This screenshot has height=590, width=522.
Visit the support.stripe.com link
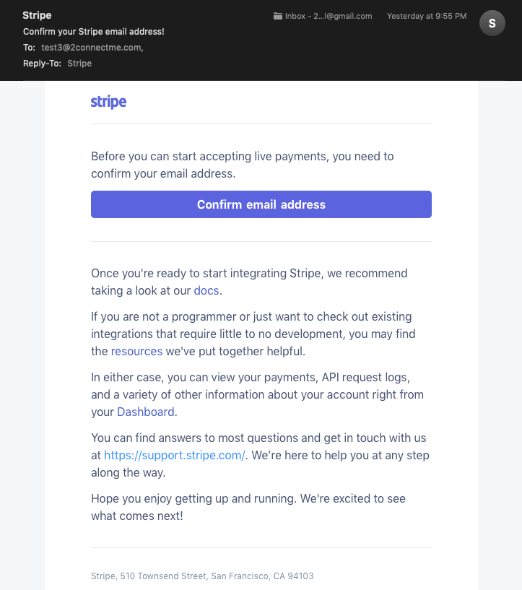pos(175,455)
